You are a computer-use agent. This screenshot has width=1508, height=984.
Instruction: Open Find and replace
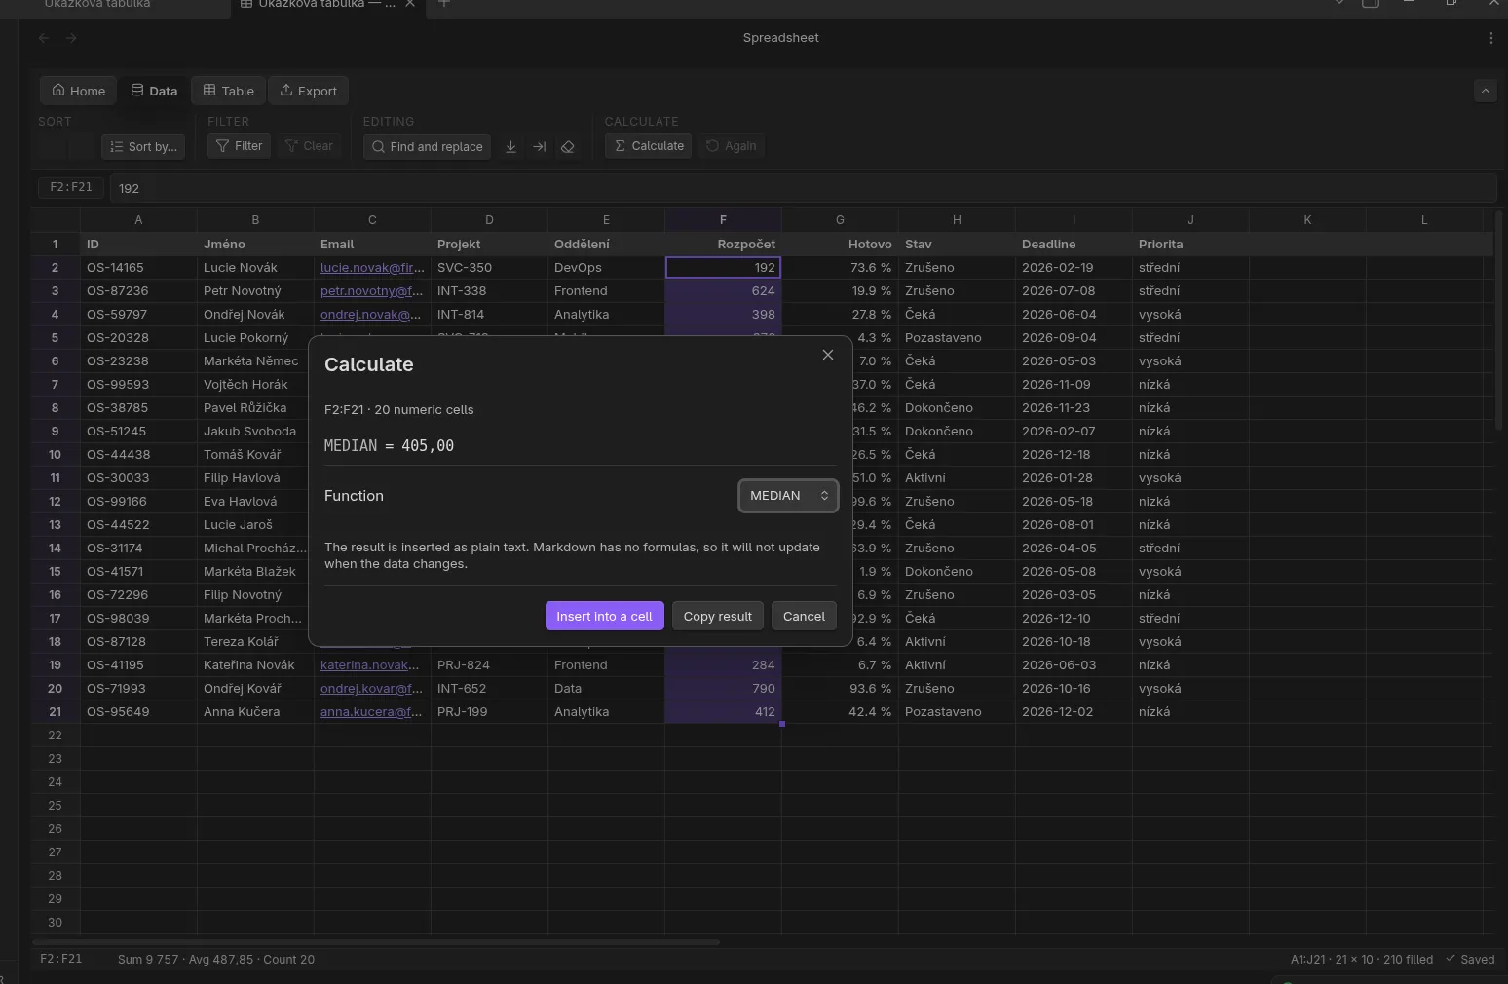click(x=427, y=146)
